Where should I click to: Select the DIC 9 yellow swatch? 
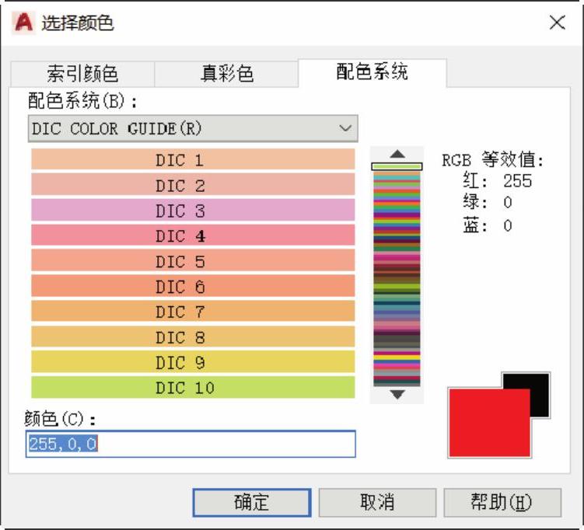(193, 362)
